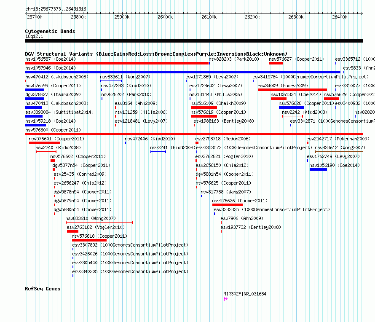Click the nsv1056587 (Coe2014) variant label
Image resolution: width=375 pixels, height=322 pixels.
tap(51, 59)
